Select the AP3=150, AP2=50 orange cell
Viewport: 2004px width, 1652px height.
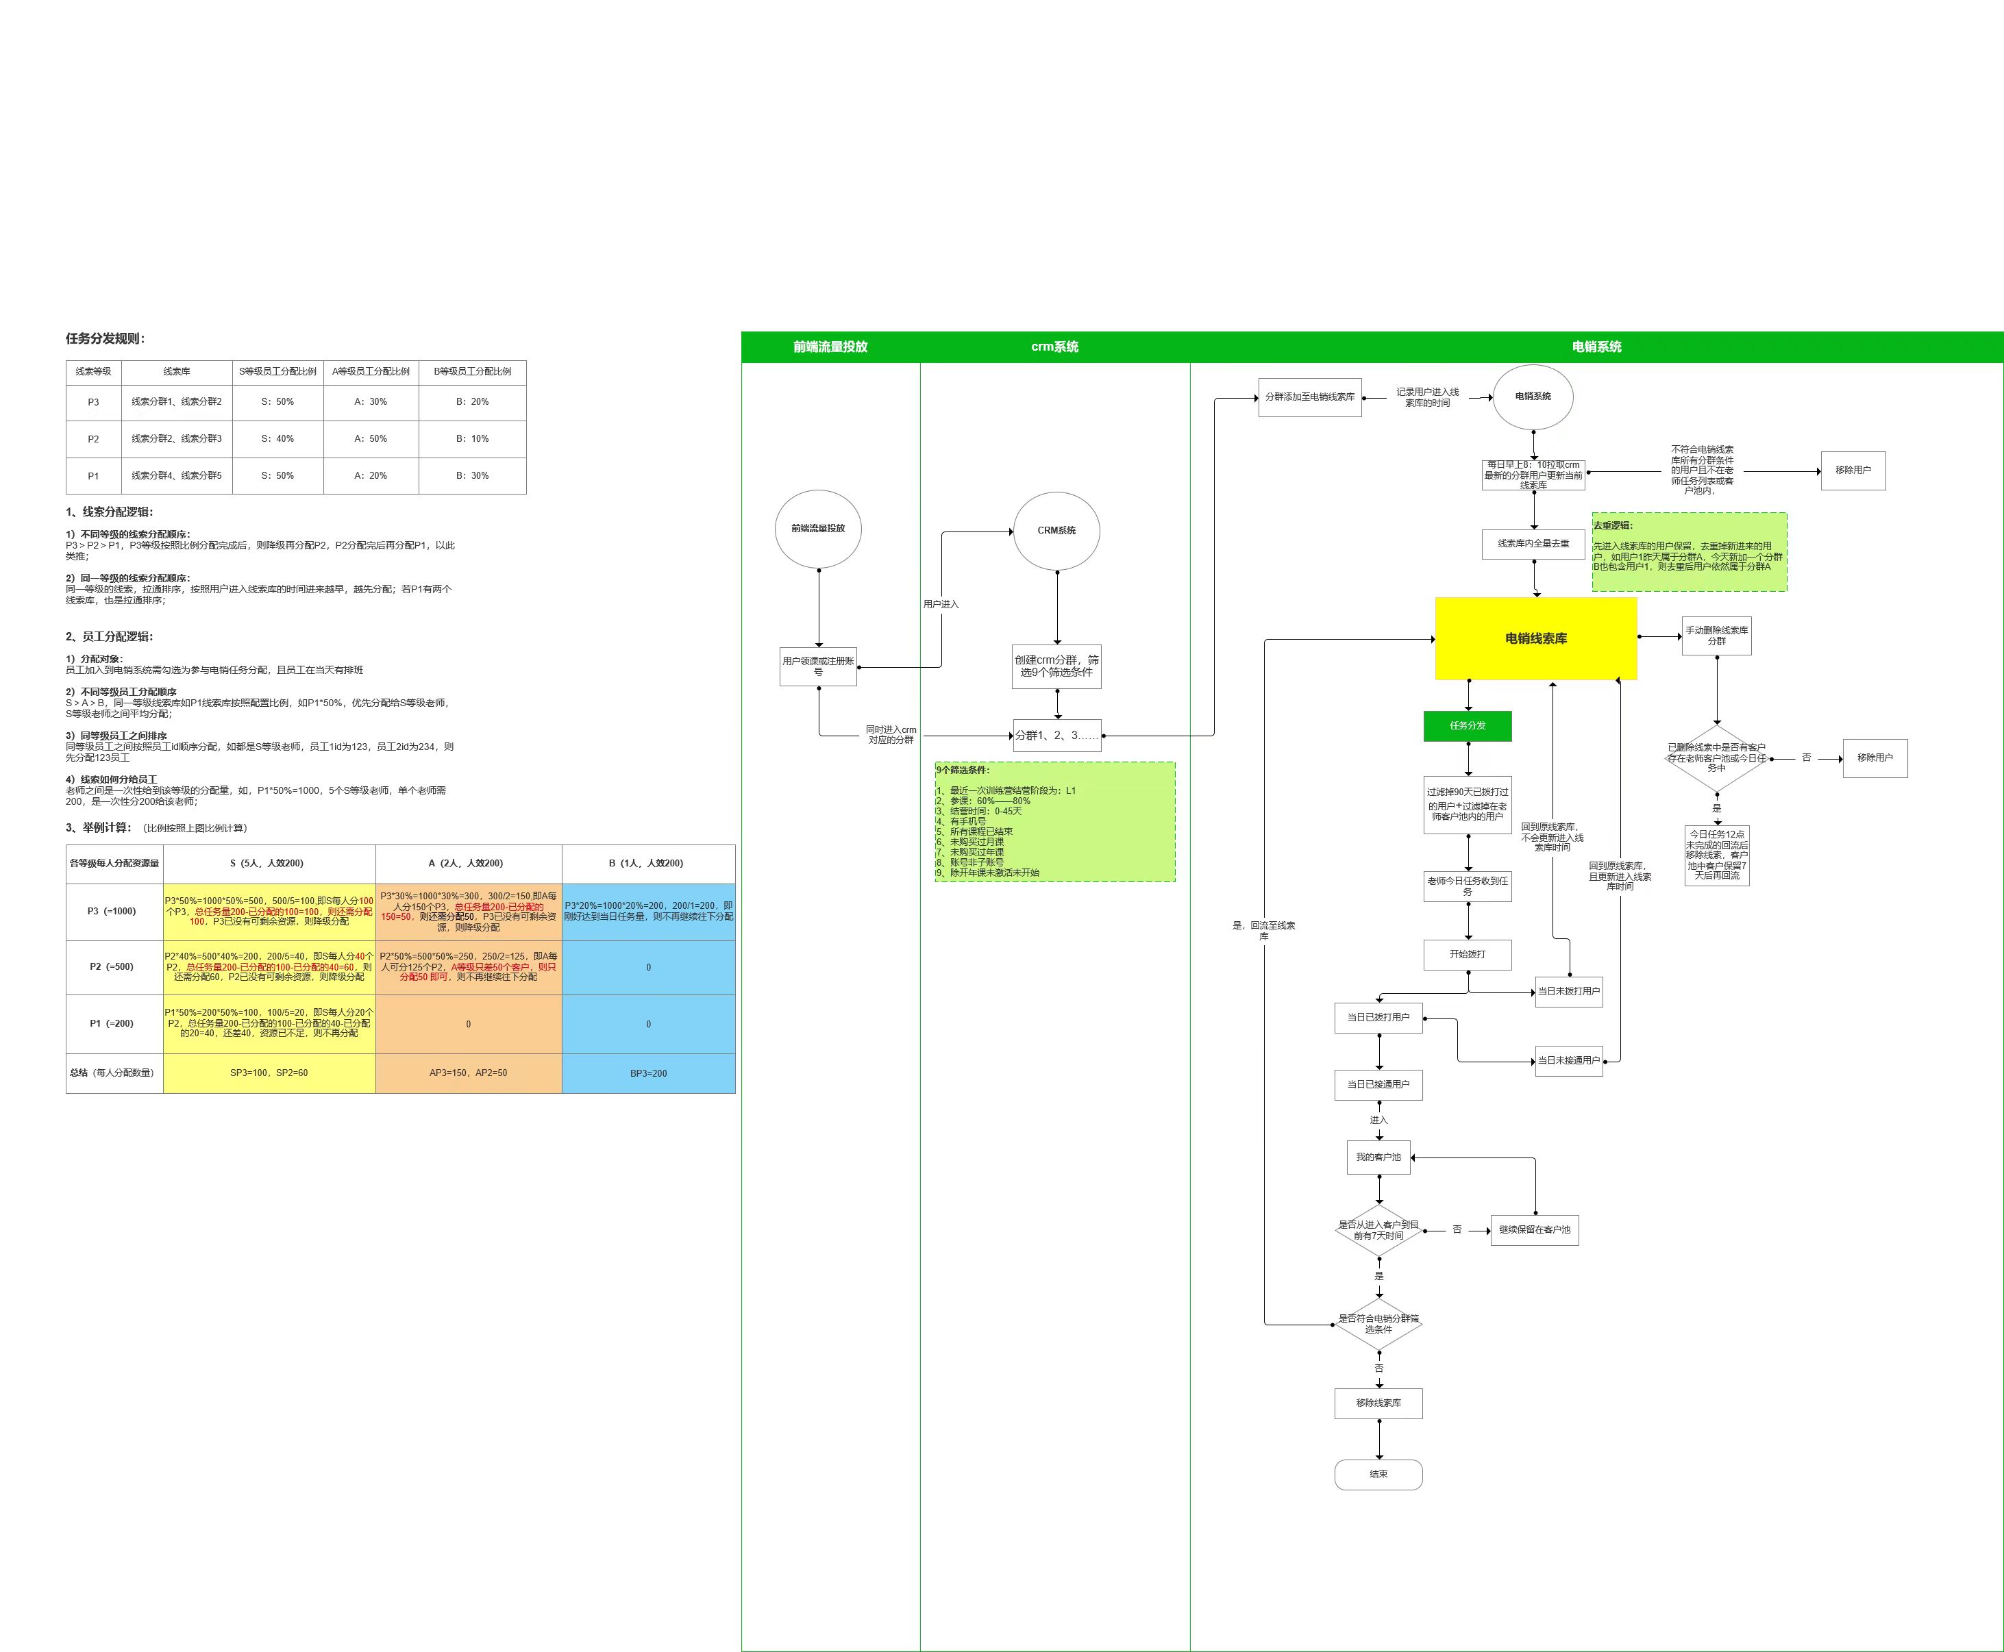(469, 1073)
